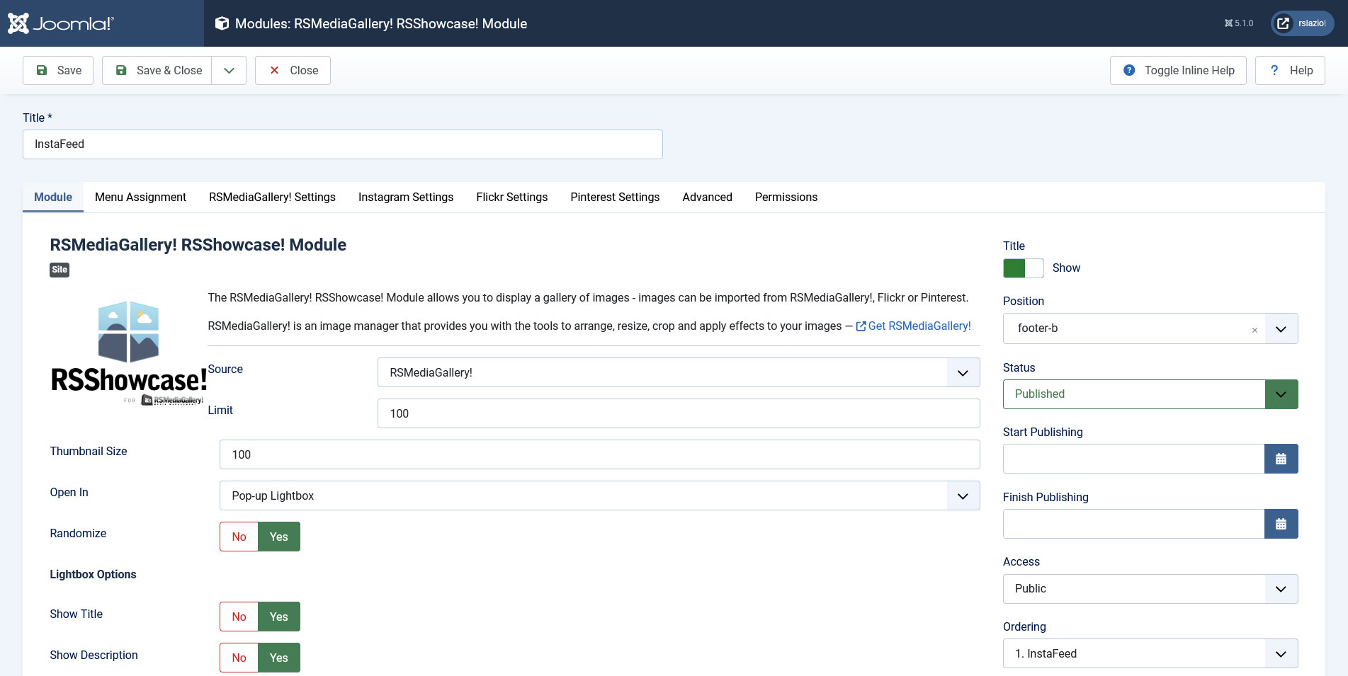This screenshot has width=1348, height=676.
Task: Set Randomize to Yes
Action: [279, 537]
